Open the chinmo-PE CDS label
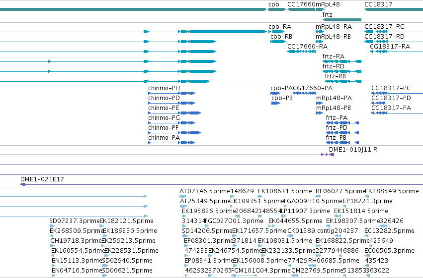 (164, 108)
